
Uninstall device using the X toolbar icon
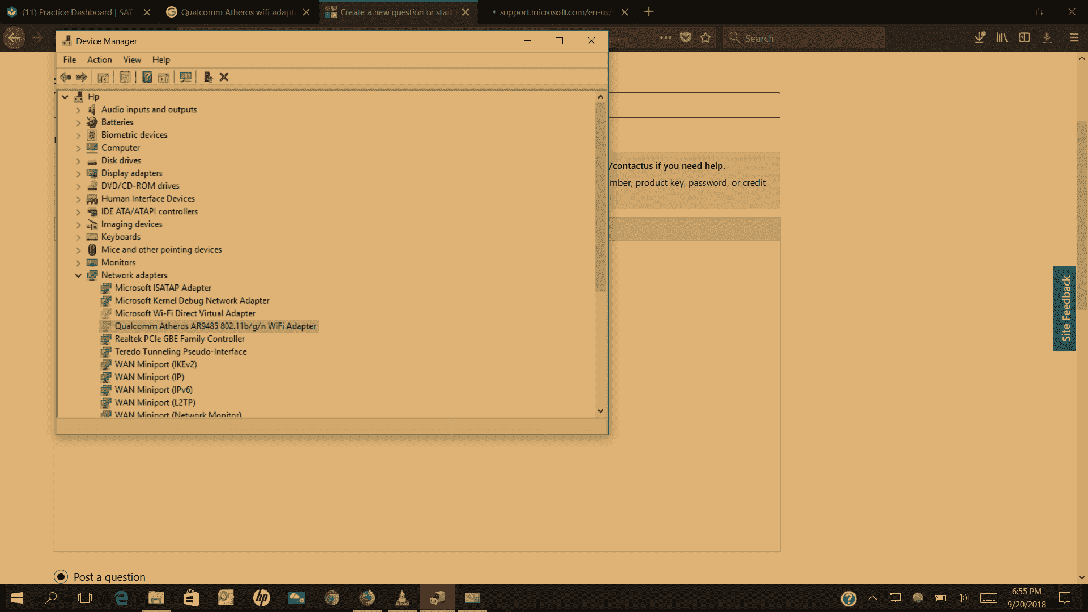[224, 77]
